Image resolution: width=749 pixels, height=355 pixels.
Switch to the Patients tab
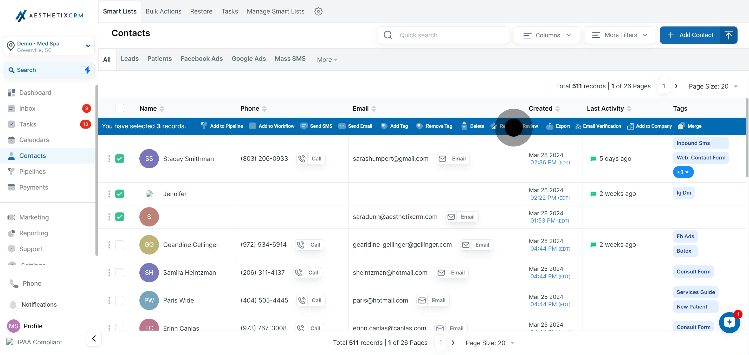[159, 59]
